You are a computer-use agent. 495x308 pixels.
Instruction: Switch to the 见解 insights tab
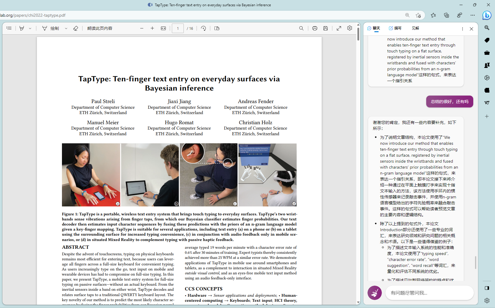click(415, 28)
